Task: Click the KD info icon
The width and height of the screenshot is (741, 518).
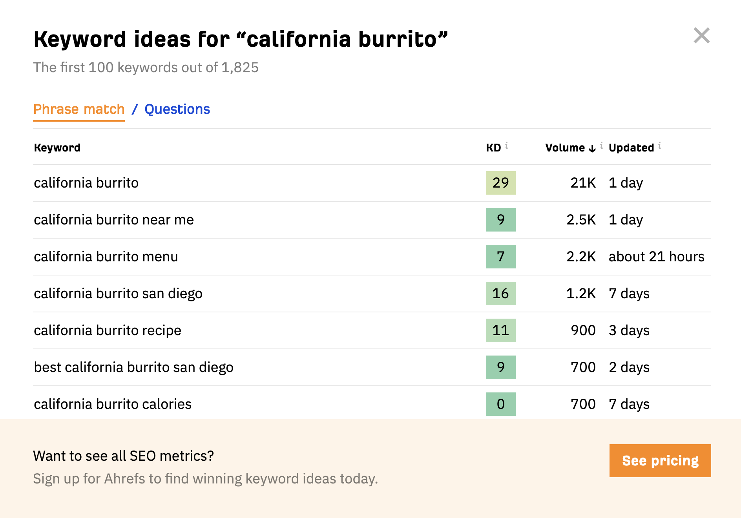Action: pos(507,145)
